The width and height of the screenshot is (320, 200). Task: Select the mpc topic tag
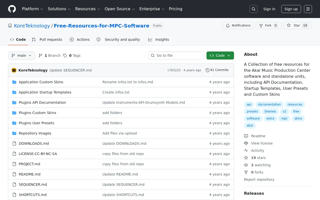(x=284, y=118)
